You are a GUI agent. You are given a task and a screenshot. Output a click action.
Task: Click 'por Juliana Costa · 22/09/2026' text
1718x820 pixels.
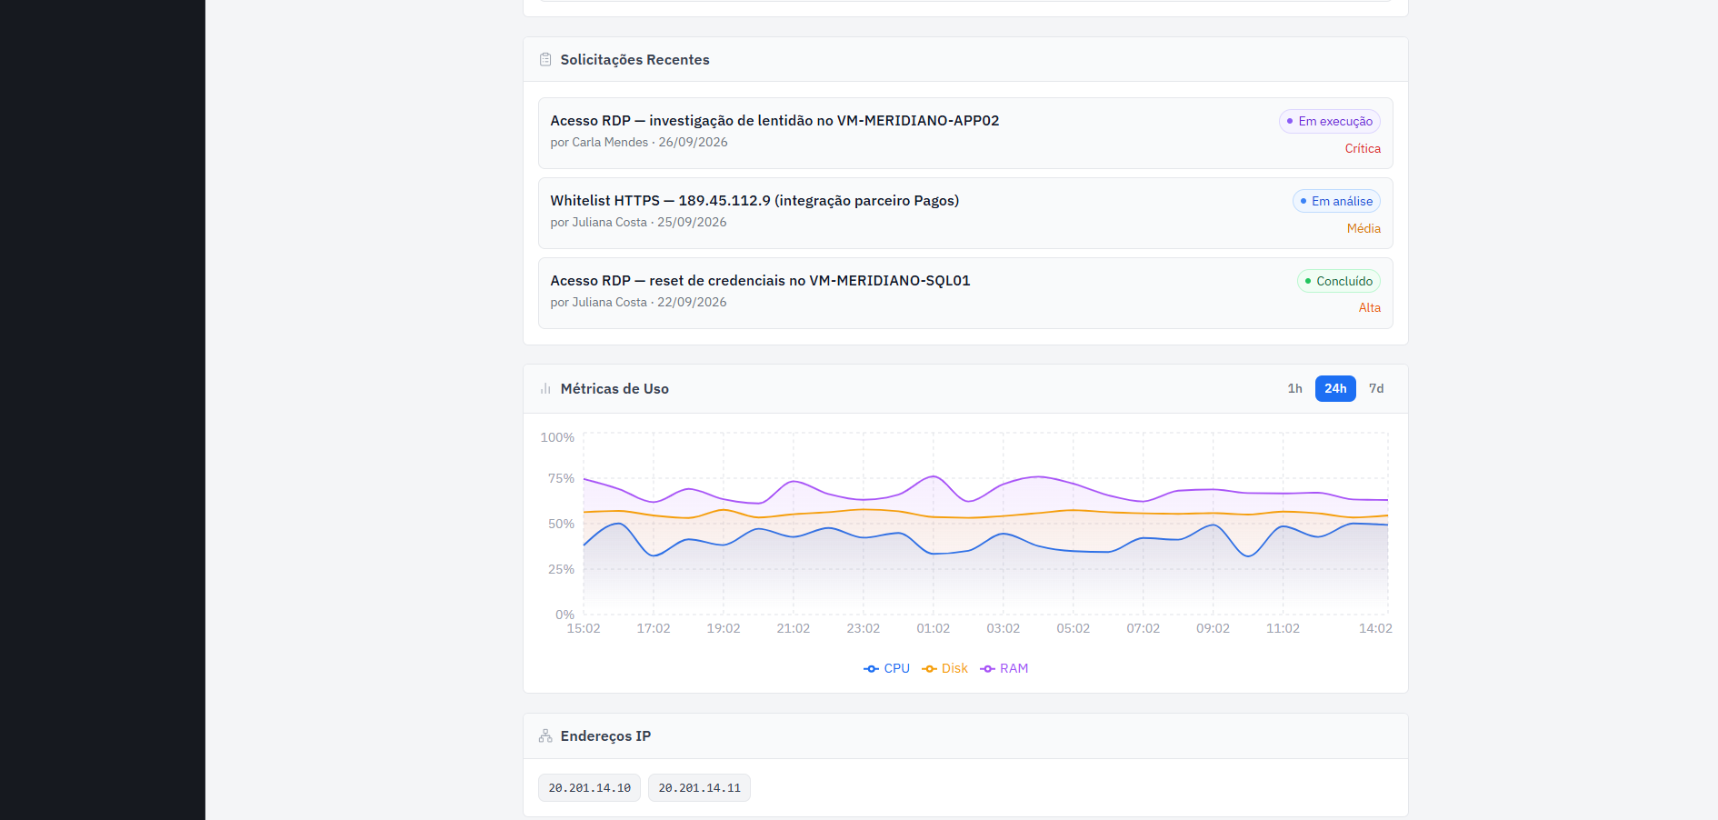click(638, 302)
